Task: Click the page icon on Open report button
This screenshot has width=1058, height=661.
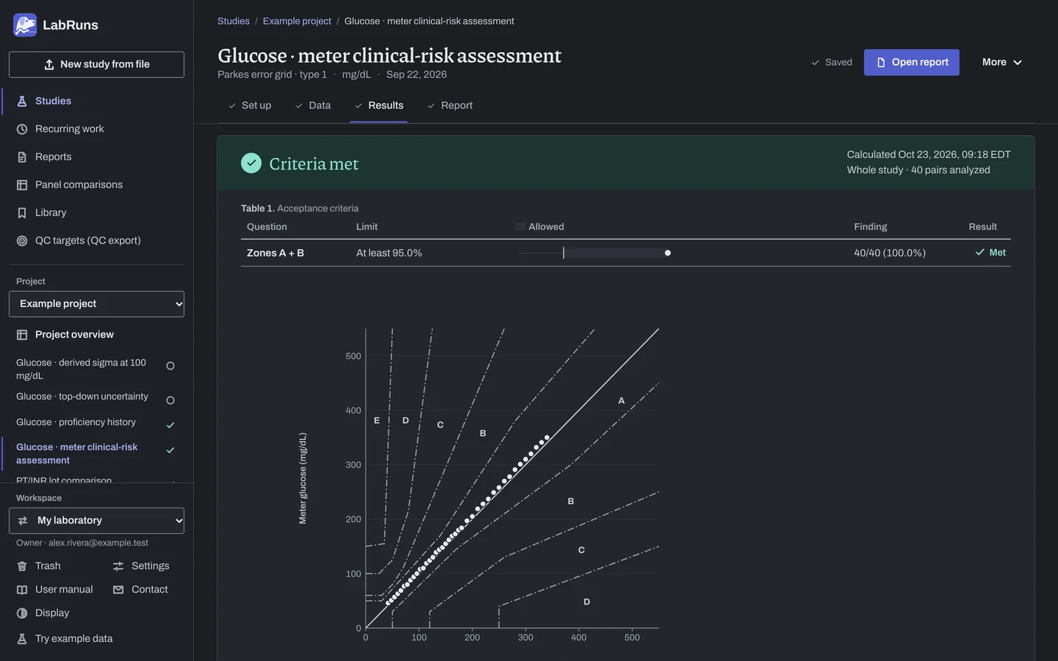Action: point(881,62)
